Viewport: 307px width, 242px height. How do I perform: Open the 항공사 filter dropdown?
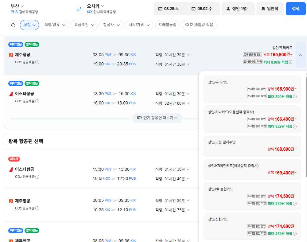coord(111,25)
